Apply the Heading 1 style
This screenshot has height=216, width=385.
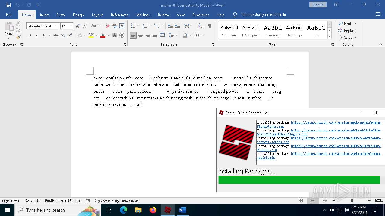(273, 30)
